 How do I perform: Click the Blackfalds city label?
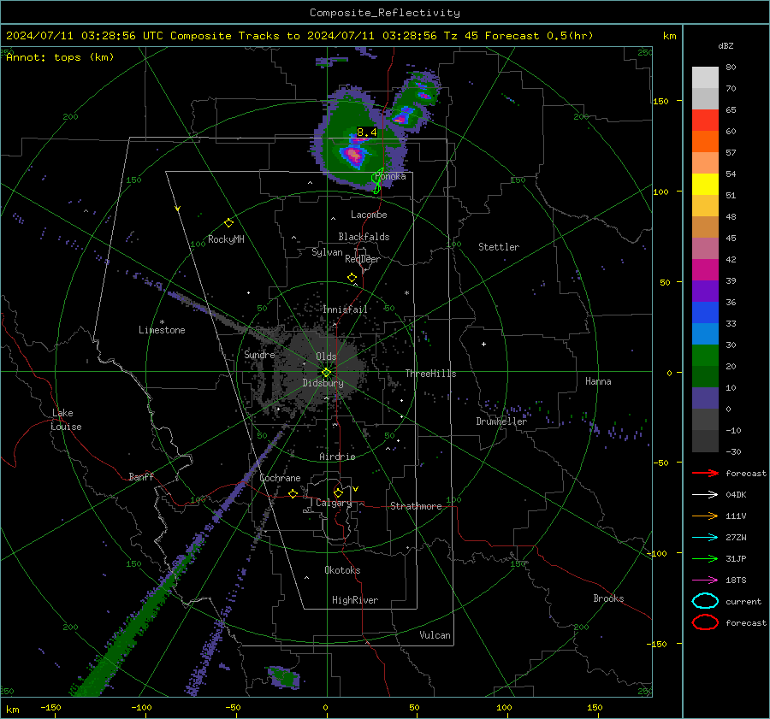tap(364, 237)
